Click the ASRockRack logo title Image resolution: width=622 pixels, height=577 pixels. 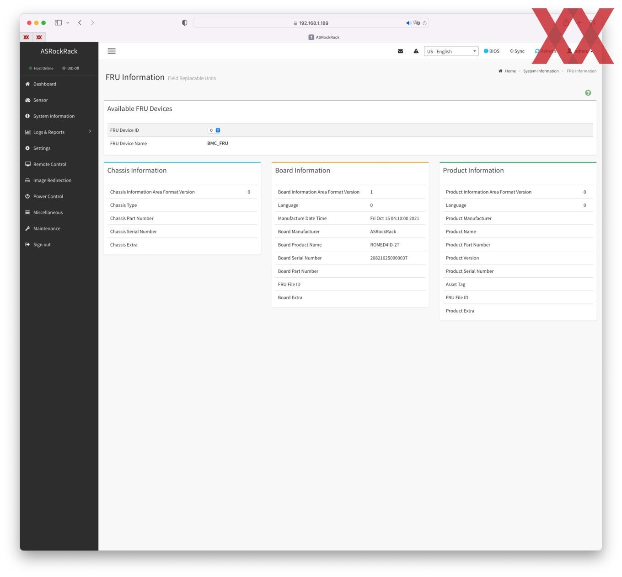pos(59,51)
